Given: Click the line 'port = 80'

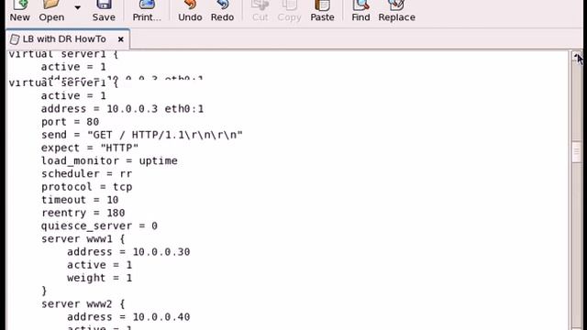Looking at the screenshot, I should pyautogui.click(x=70, y=122).
